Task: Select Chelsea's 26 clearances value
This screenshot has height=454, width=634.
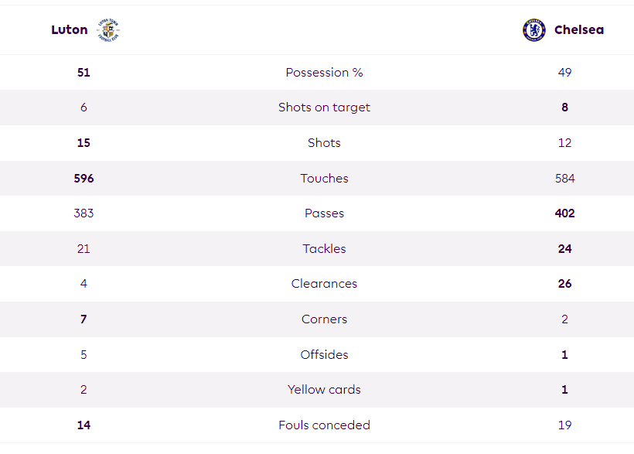Action: coord(565,284)
